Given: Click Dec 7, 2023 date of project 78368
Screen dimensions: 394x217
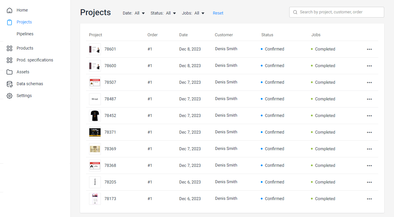Looking at the screenshot, I should (x=190, y=165).
